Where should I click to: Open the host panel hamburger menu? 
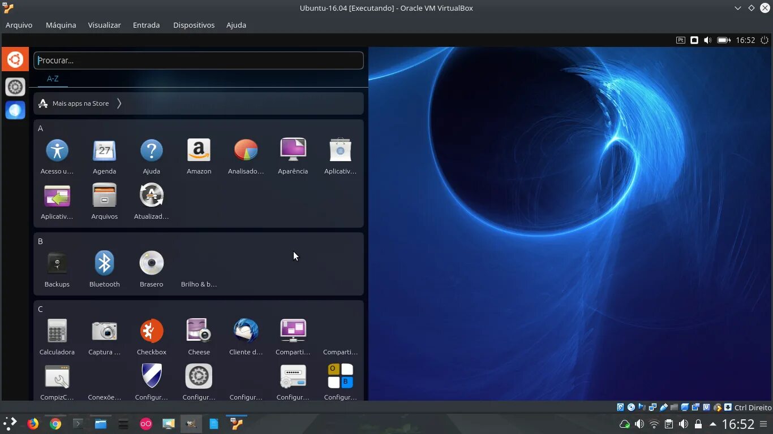point(764,424)
